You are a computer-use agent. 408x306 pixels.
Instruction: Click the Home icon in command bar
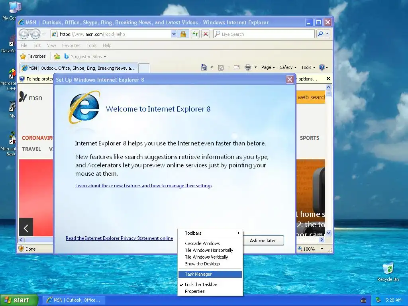[x=204, y=67]
